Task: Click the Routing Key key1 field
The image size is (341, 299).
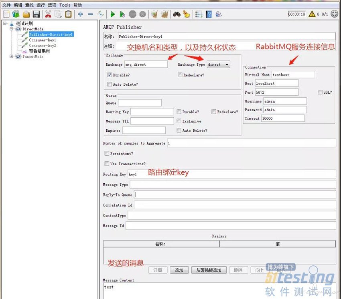Action: point(232,174)
